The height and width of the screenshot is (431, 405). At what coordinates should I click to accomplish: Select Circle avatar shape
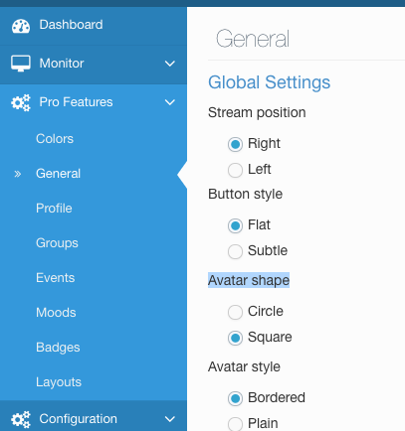pos(235,312)
